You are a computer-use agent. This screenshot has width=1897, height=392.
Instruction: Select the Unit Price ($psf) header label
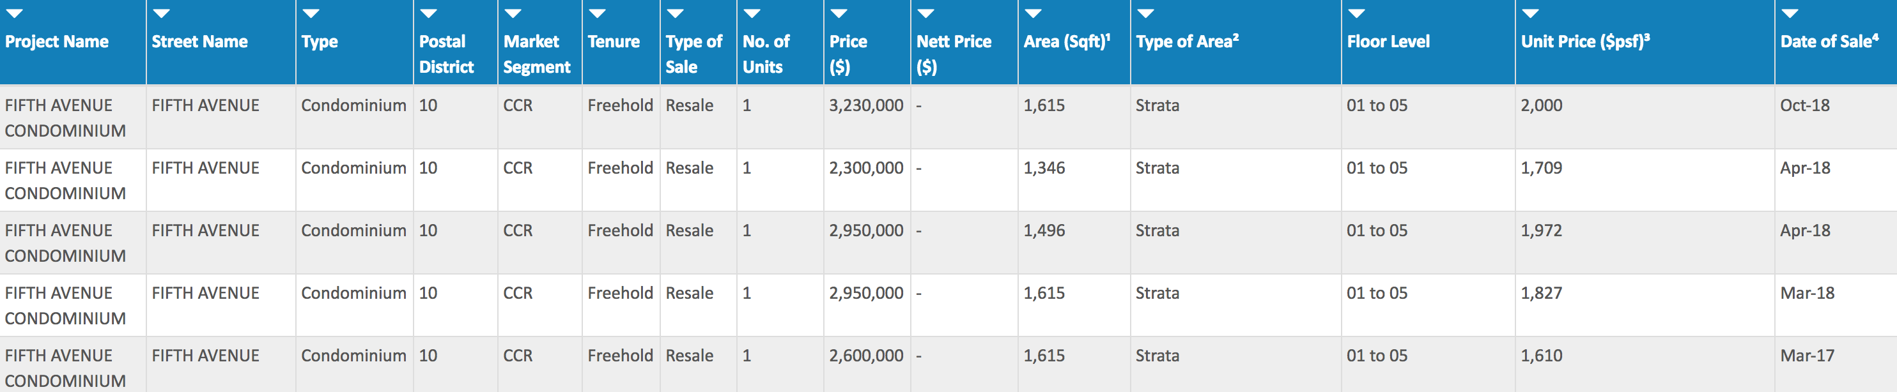1586,41
